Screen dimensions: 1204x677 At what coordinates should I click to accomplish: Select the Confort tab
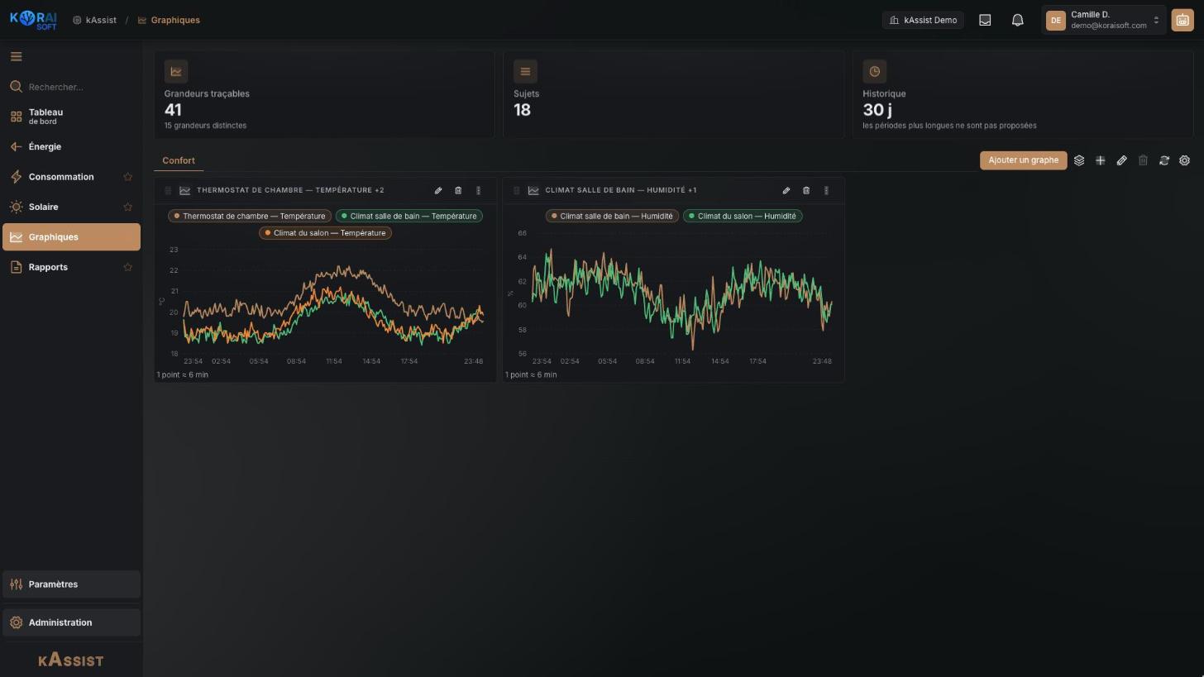(x=179, y=160)
